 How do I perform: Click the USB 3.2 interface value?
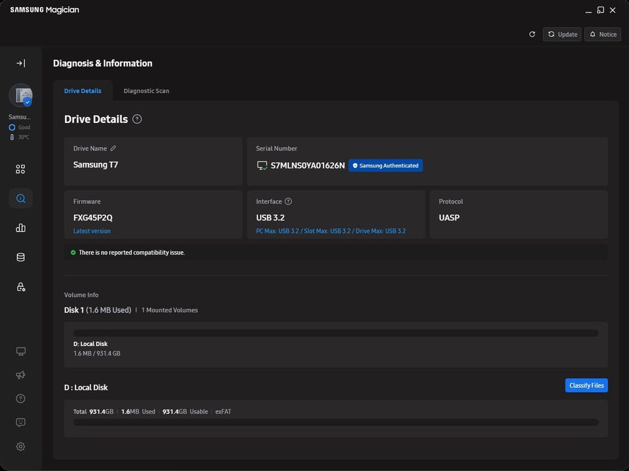[x=271, y=218]
